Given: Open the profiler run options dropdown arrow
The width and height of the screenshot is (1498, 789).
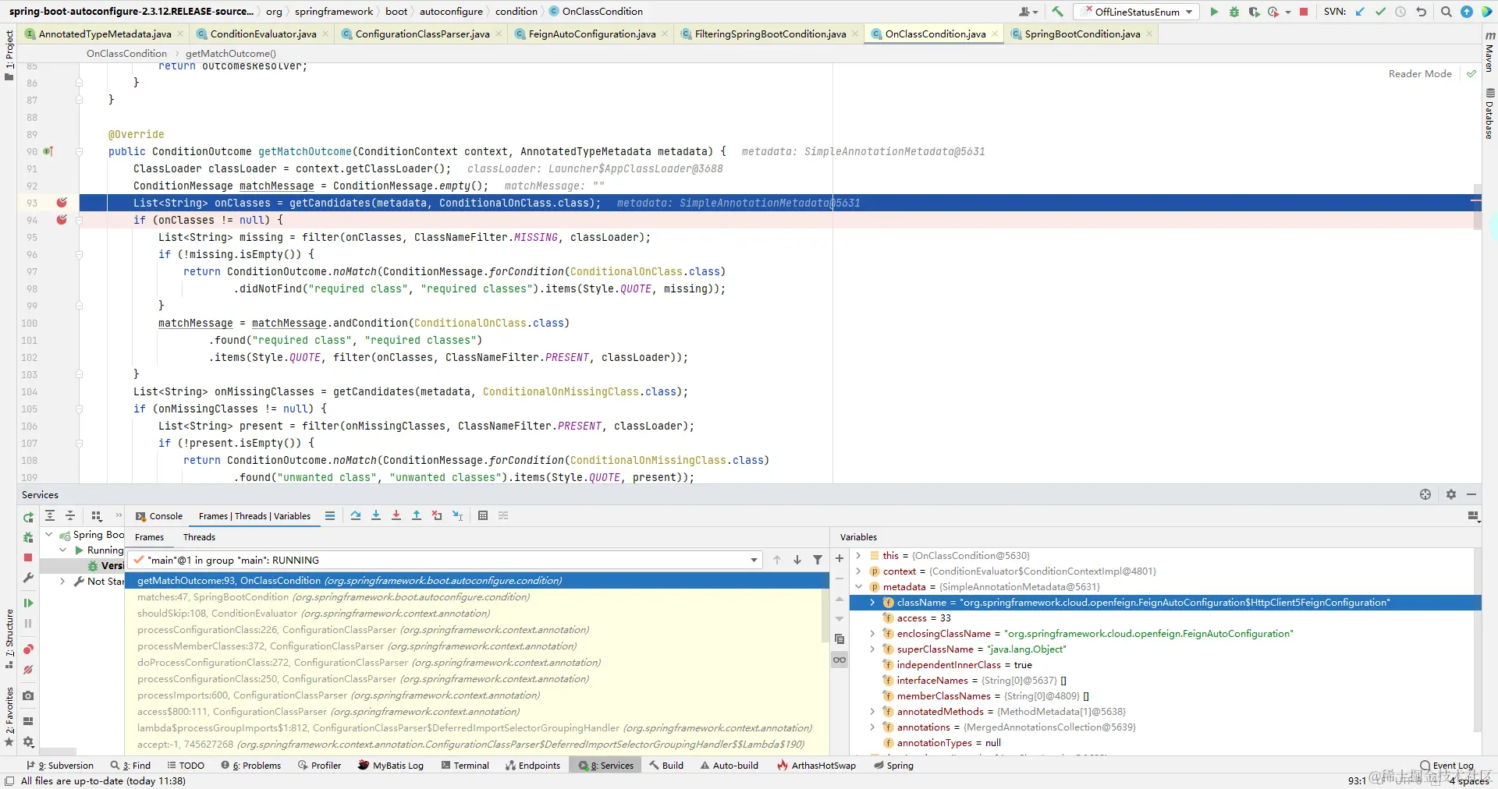Looking at the screenshot, I should [1287, 12].
